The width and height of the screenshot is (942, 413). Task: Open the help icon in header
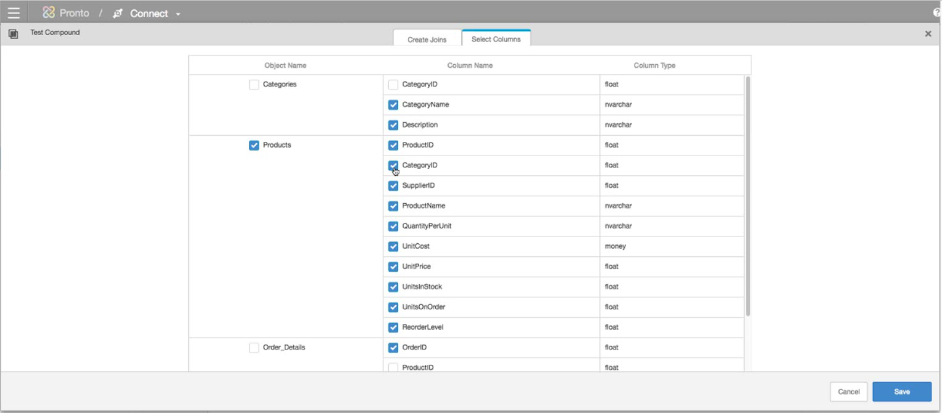click(936, 13)
